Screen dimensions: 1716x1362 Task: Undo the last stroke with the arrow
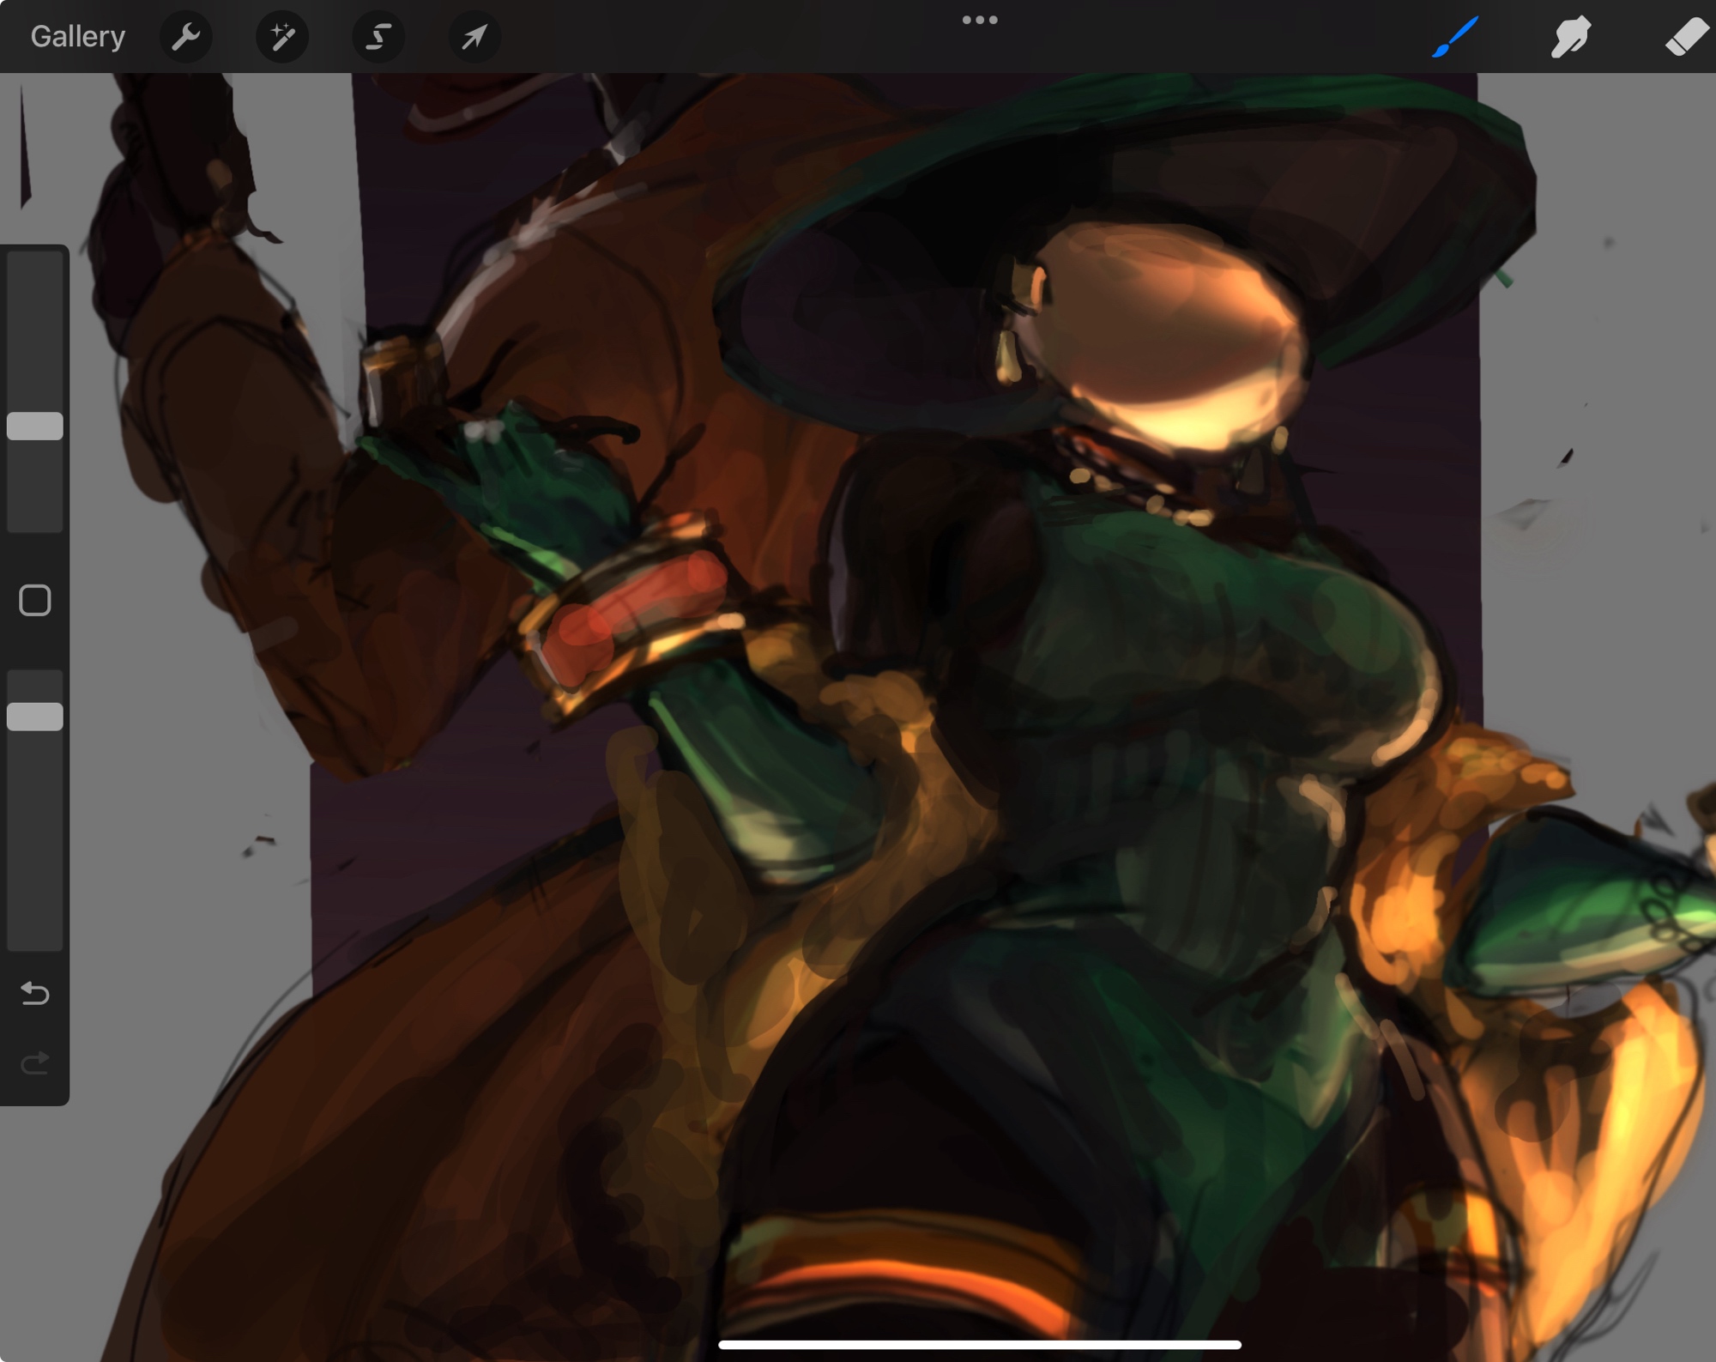pyautogui.click(x=35, y=993)
